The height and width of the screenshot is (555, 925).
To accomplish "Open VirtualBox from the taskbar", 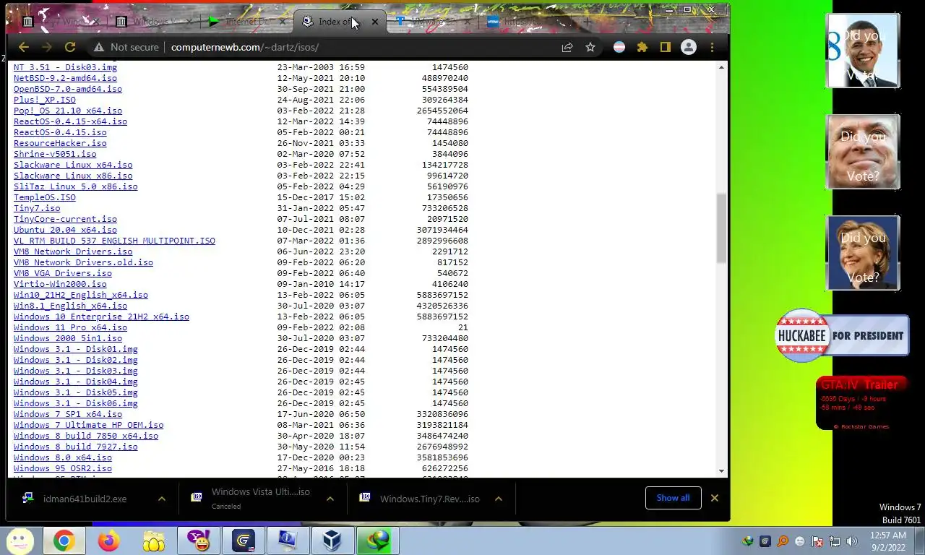I will pyautogui.click(x=332, y=541).
